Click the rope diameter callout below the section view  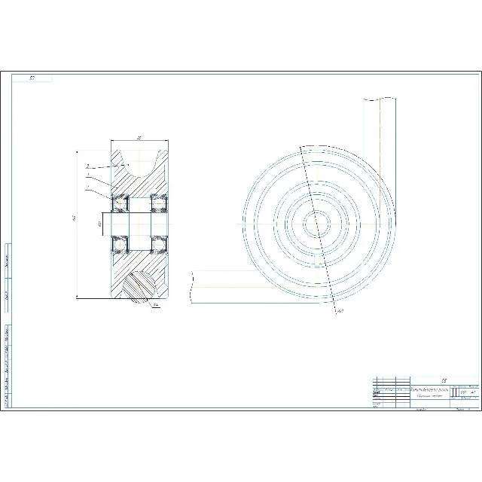pyautogui.click(x=156, y=305)
